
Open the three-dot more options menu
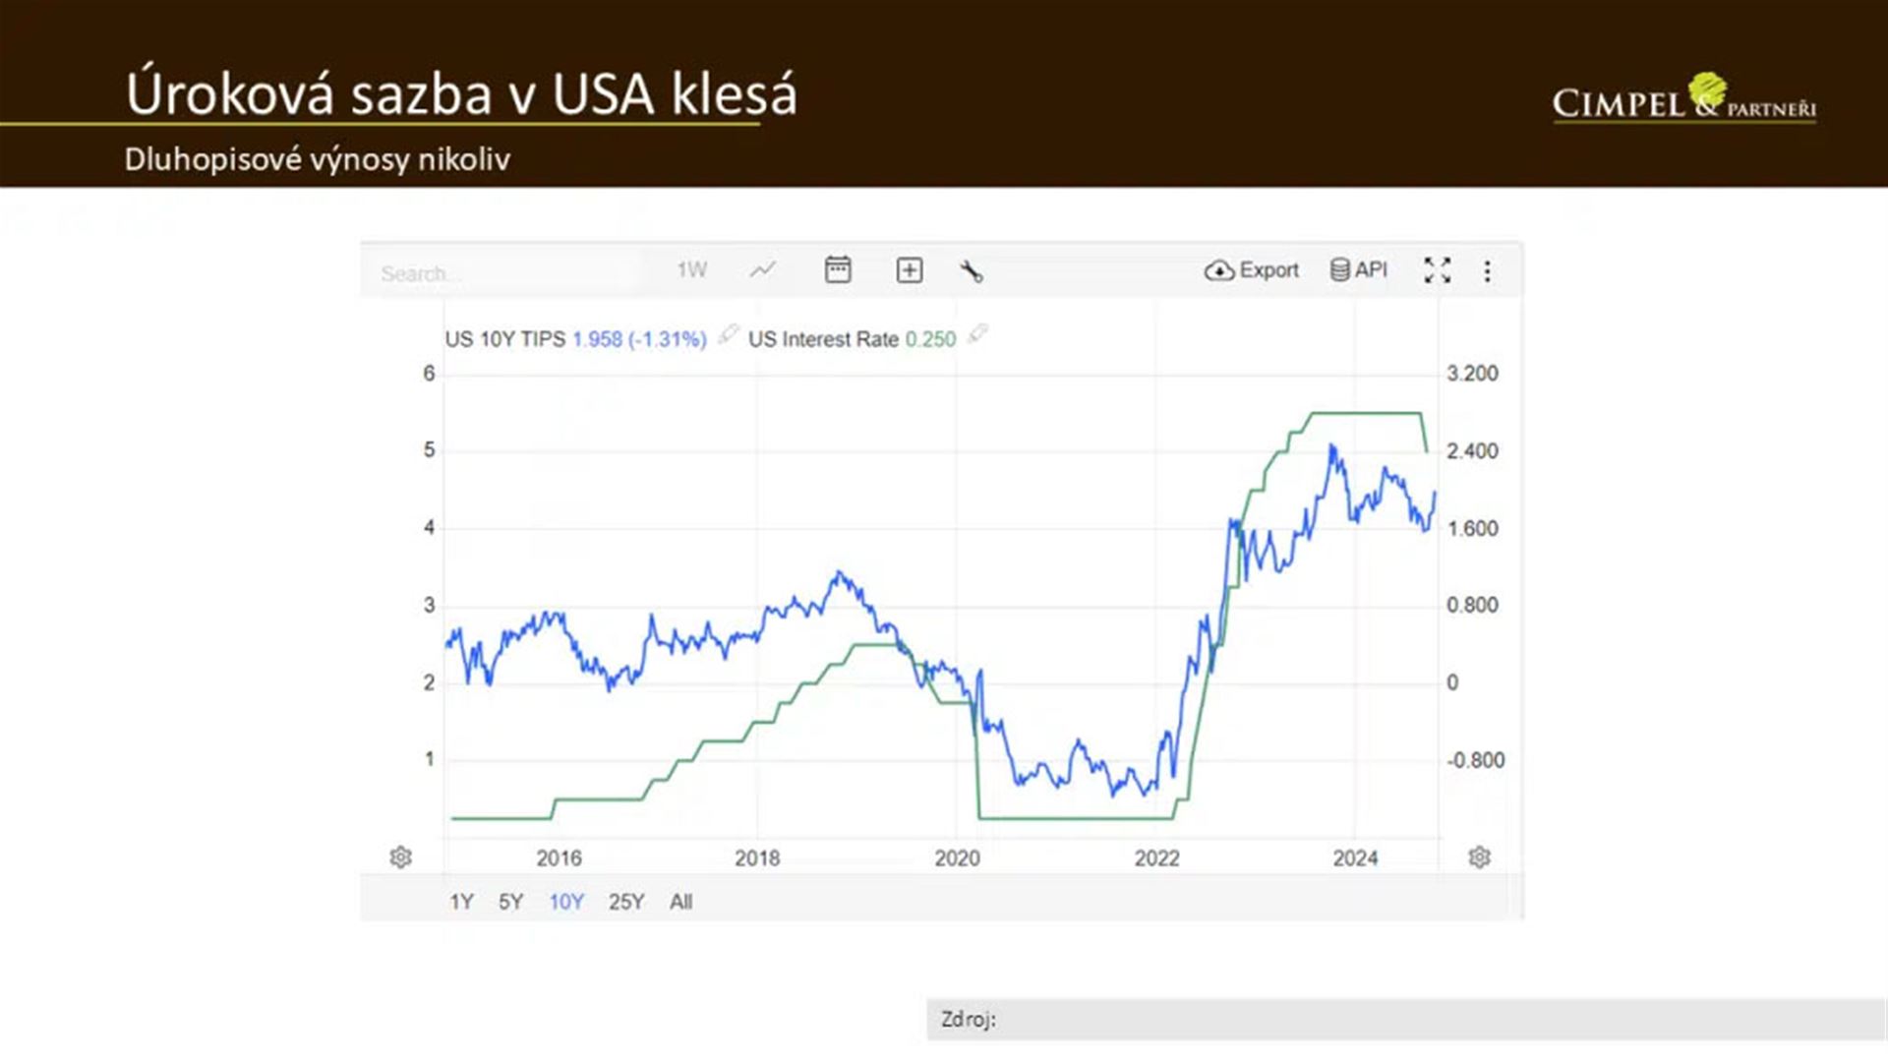pyautogui.click(x=1487, y=271)
